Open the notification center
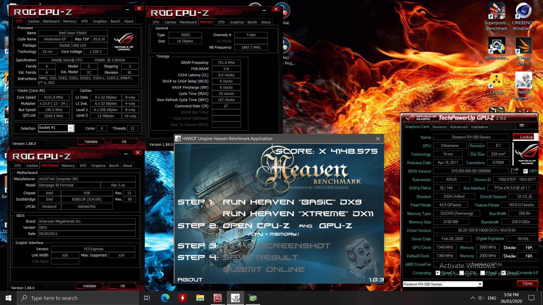Image resolution: width=543 pixels, height=305 pixels. click(x=531, y=298)
